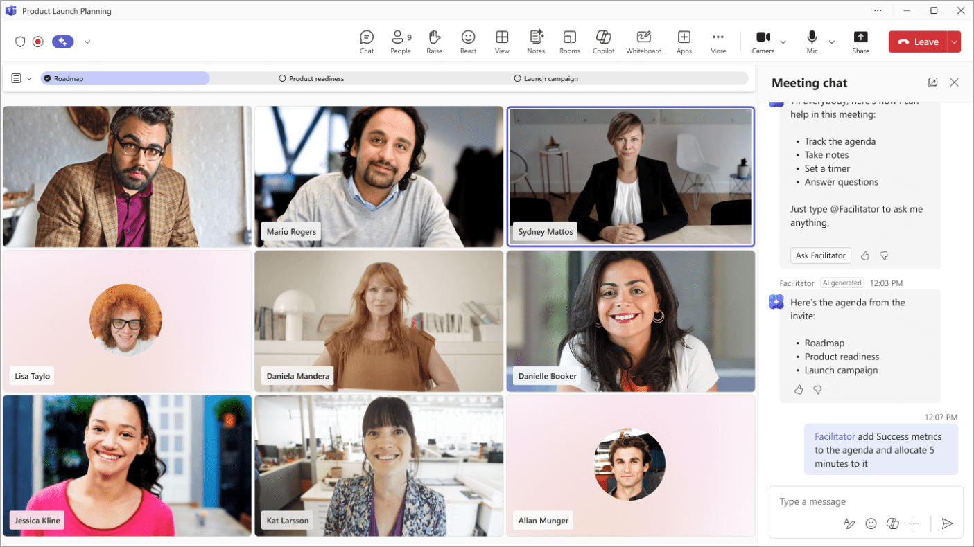This screenshot has width=974, height=547.
Task: Click the People toolbar button
Action: (x=400, y=42)
